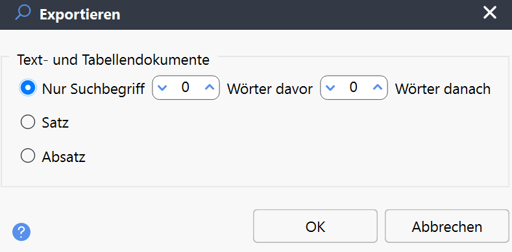512x252 pixels.
Task: Select the Satz radio option
Action: click(28, 122)
